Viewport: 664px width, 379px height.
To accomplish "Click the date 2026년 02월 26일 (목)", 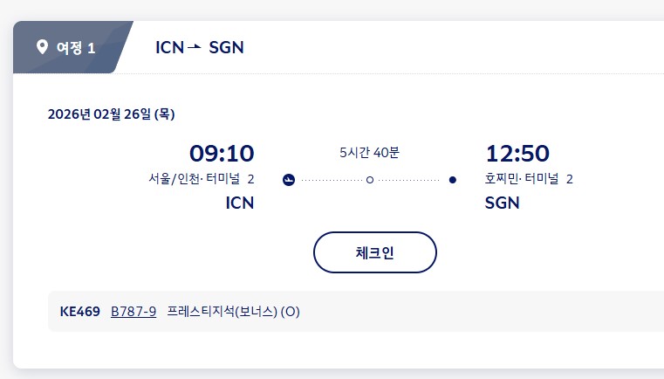I will click(111, 114).
